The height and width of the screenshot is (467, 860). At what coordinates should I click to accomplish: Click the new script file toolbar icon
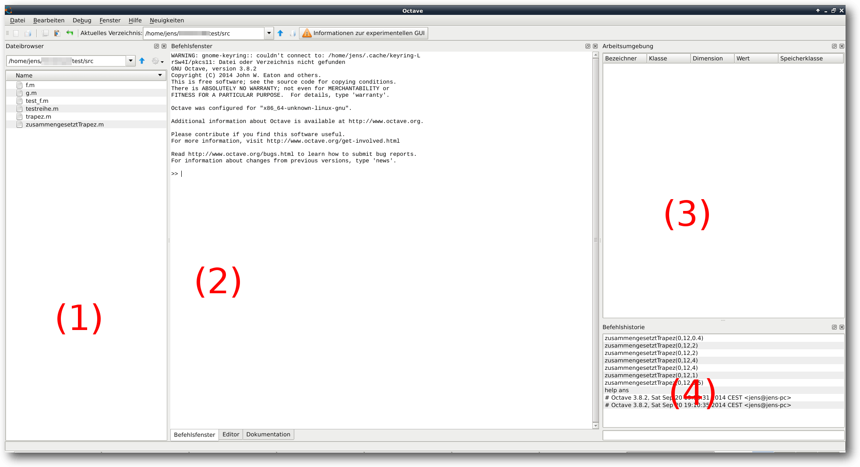(x=16, y=33)
